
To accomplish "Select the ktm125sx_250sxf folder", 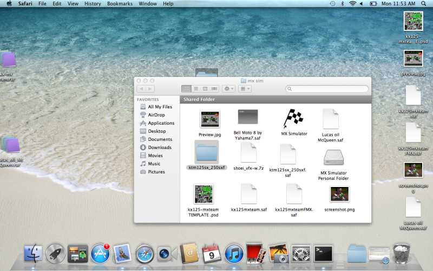I will coord(207,152).
